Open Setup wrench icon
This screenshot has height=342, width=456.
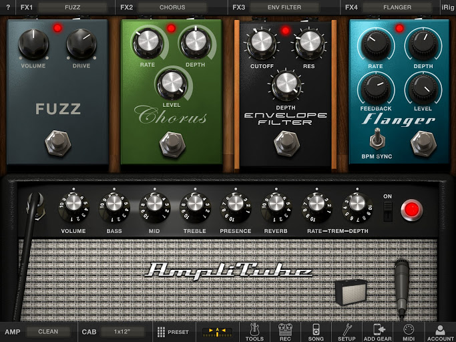(346, 331)
